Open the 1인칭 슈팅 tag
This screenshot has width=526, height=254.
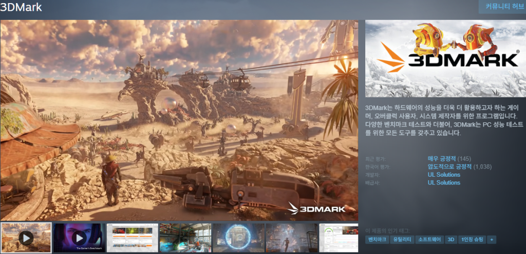pos(472,240)
